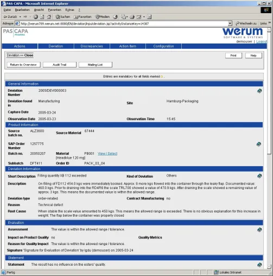Click edit icon in Deviation Information section
The height and width of the screenshot is (276, 273).
coord(259,176)
